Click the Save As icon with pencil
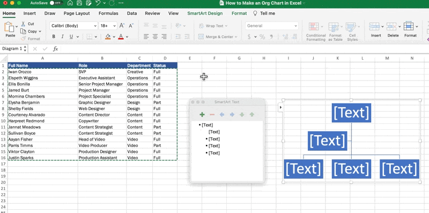The height and width of the screenshot is (213, 429). [x=88, y=3]
